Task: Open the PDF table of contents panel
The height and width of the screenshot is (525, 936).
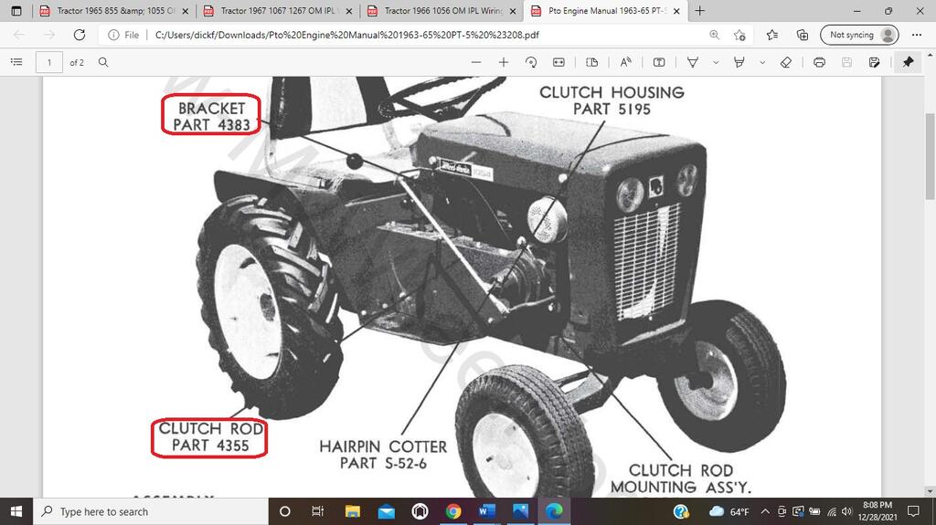Action: click(16, 62)
